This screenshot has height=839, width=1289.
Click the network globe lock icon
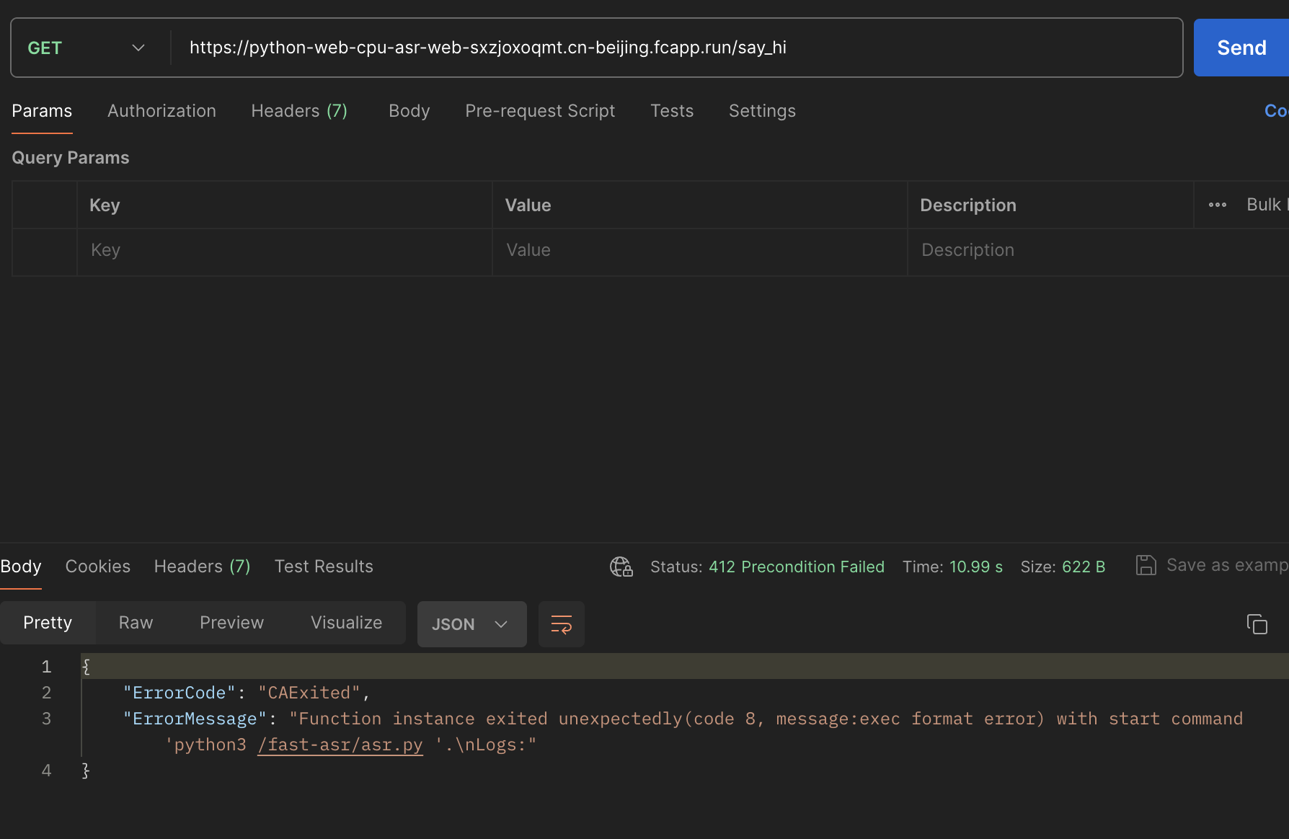621,567
